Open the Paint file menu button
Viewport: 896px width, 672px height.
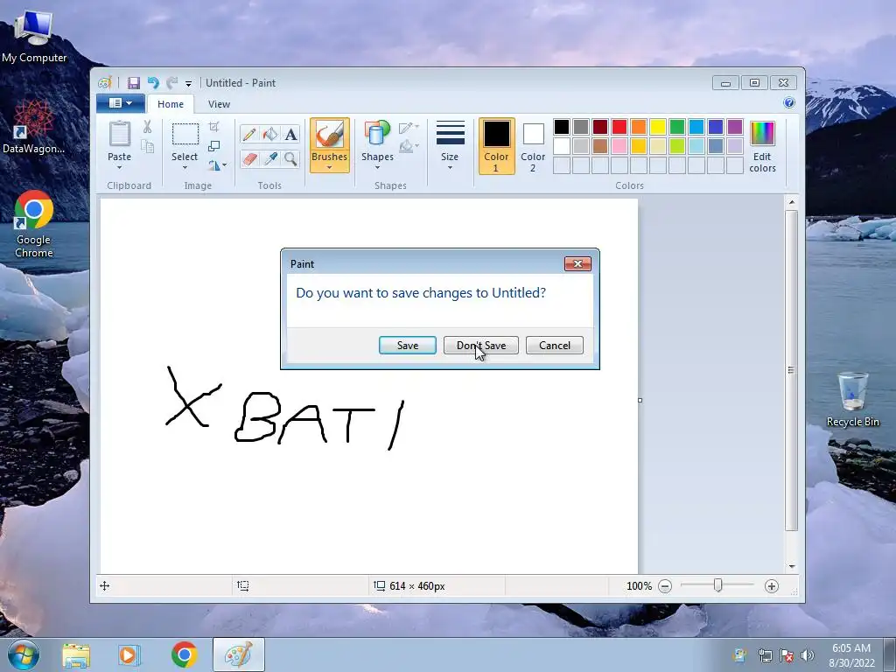[x=121, y=103]
